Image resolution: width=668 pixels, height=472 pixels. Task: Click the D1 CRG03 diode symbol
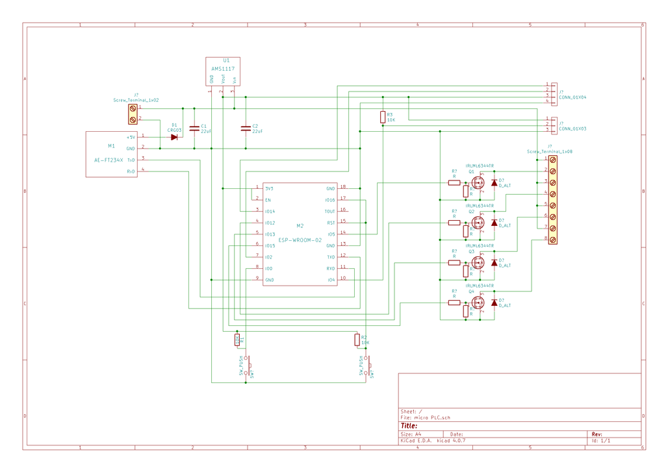[x=173, y=137]
